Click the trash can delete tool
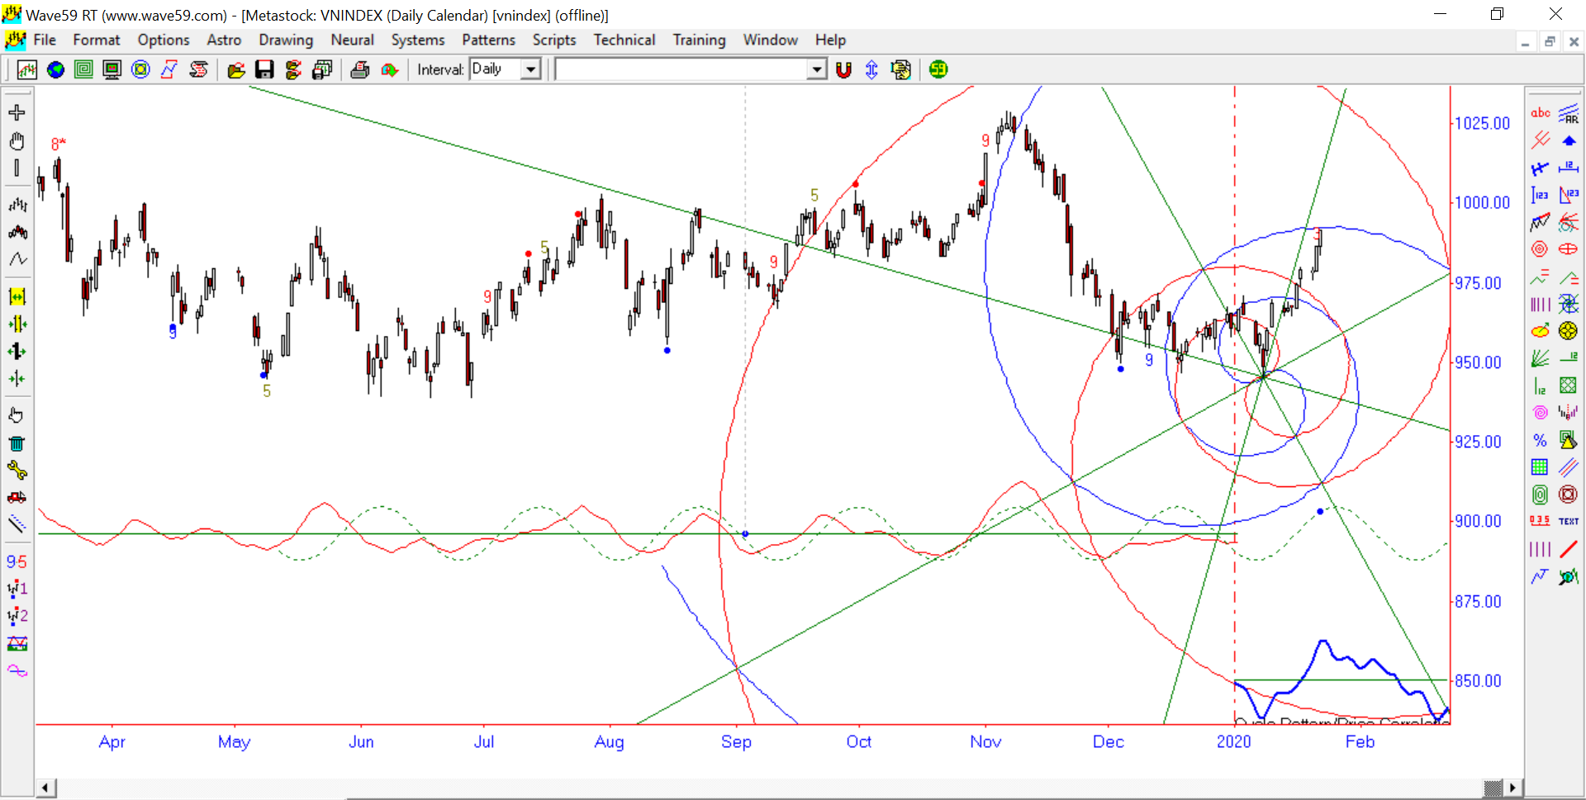The image size is (1586, 800). 17,443
